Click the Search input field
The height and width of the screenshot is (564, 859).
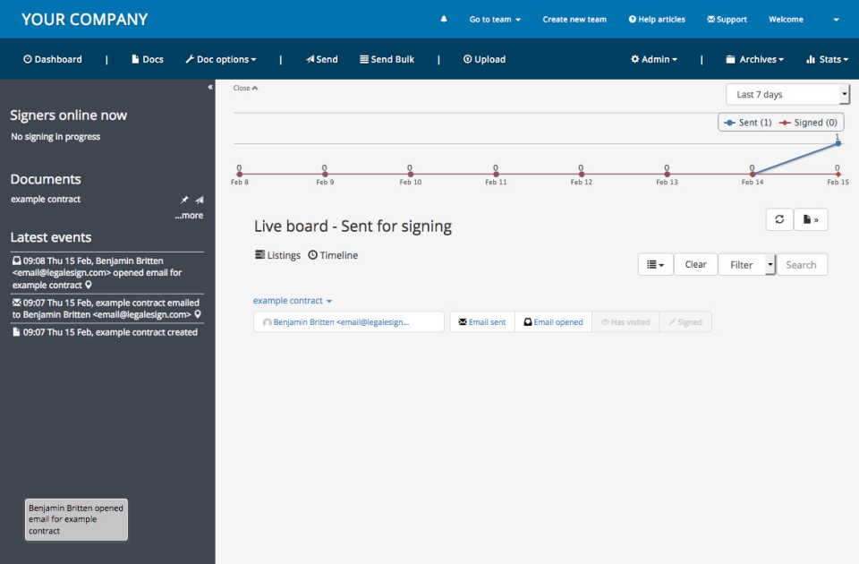[x=802, y=265]
